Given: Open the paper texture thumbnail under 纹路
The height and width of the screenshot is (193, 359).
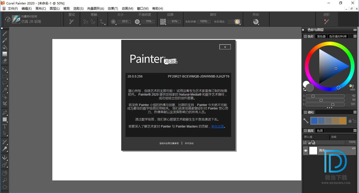Looking at the screenshot, I should pyautogui.click(x=163, y=22).
